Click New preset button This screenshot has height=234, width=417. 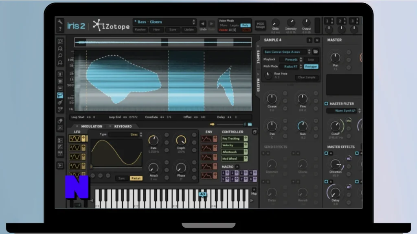click(156, 30)
